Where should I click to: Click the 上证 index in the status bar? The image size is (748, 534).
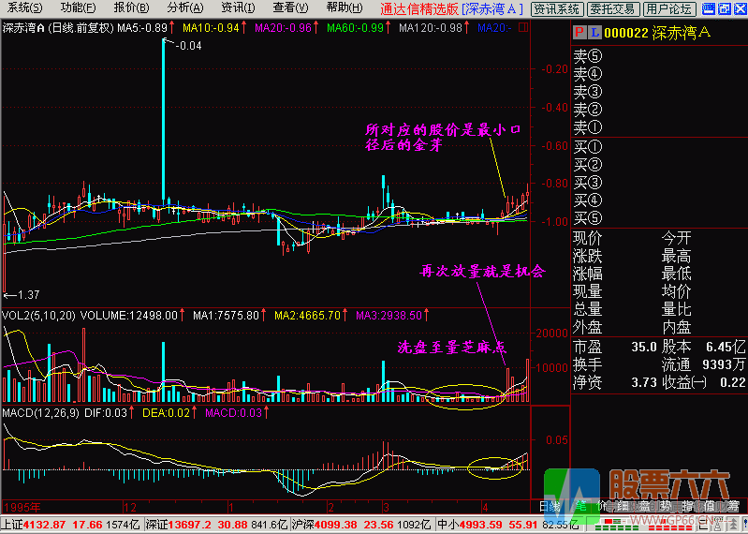[11, 525]
